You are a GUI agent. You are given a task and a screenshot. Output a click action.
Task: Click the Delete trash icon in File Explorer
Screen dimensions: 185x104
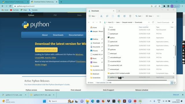click(130, 16)
